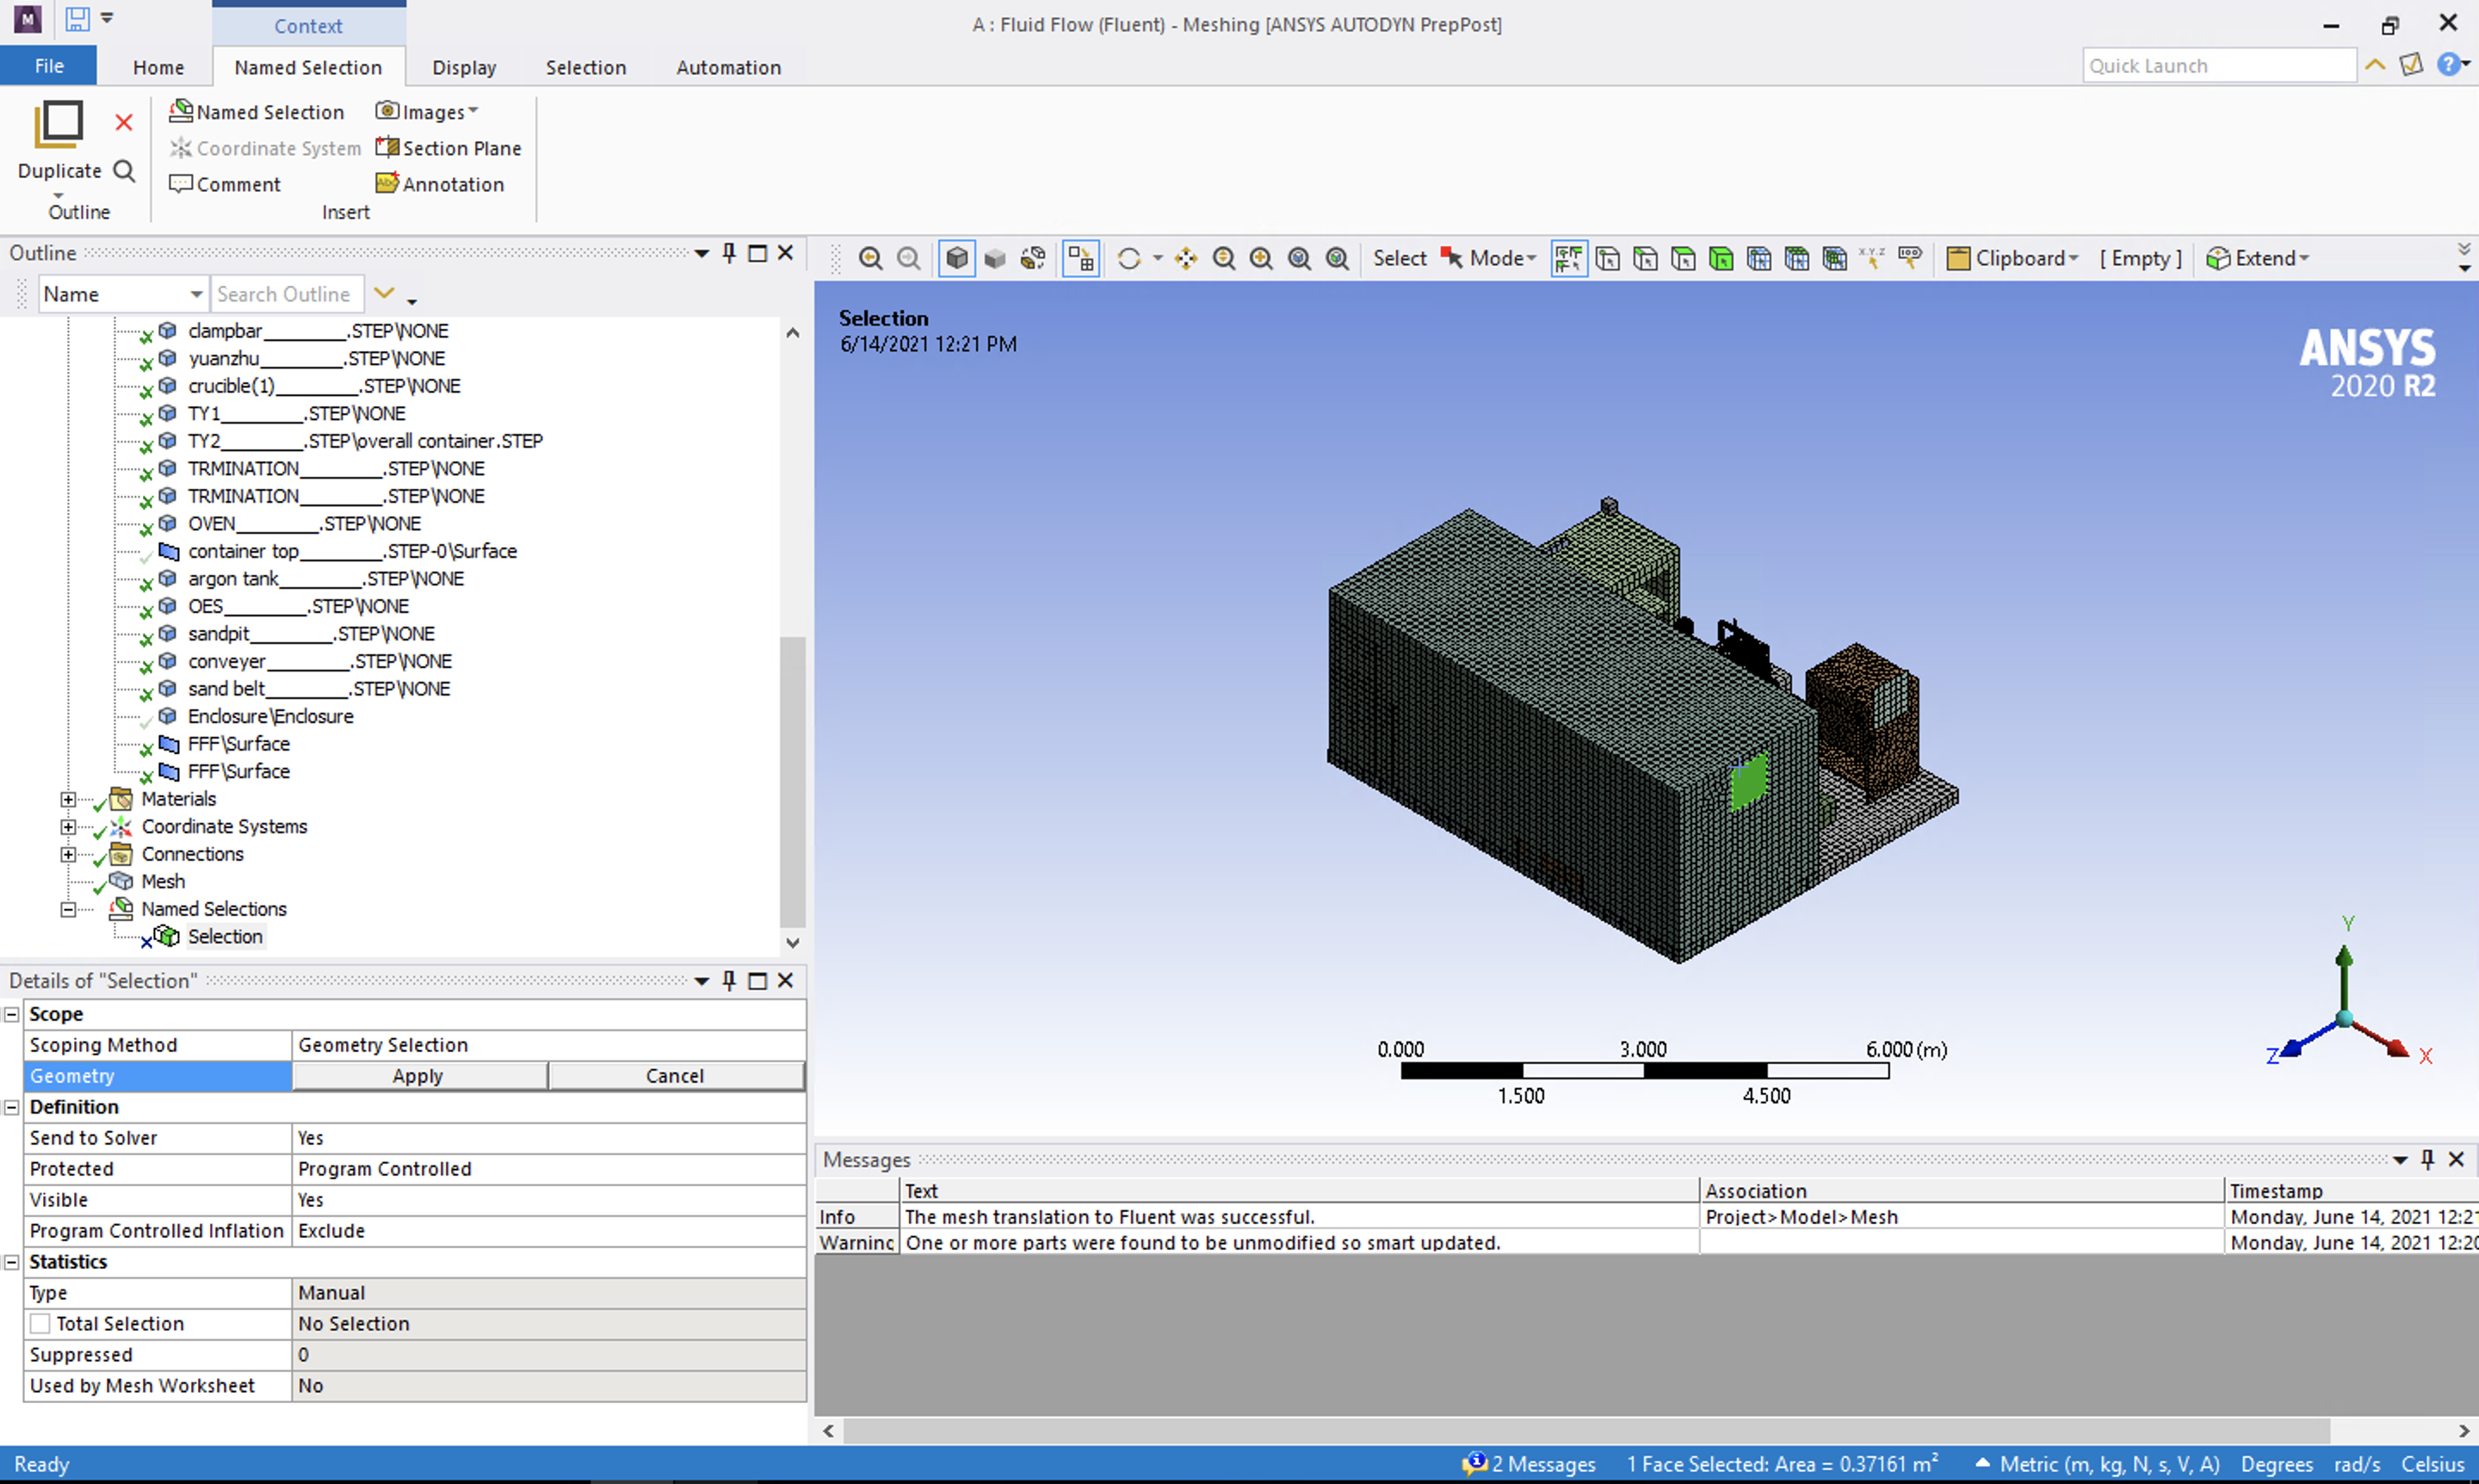
Task: Expand the Connections tree node
Action: click(68, 854)
